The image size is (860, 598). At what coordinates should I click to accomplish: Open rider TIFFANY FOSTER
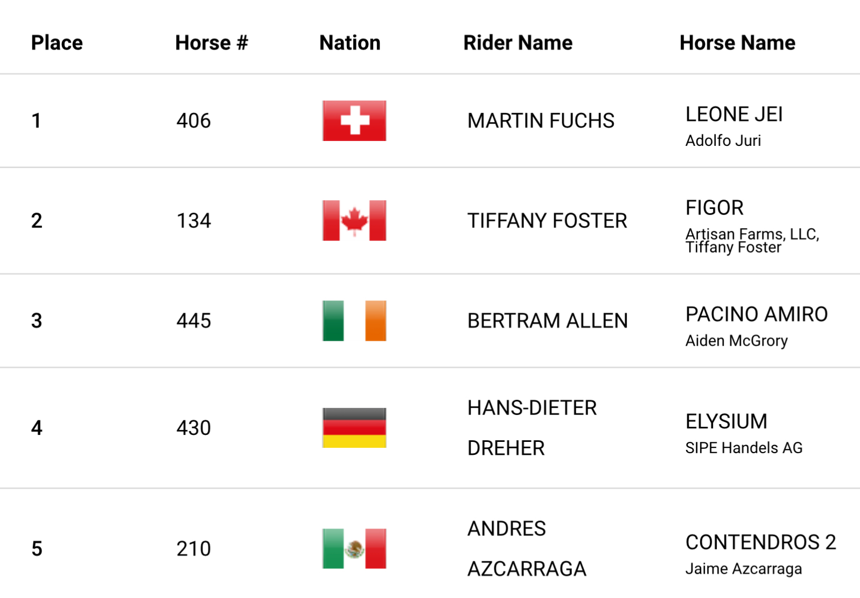coord(547,221)
